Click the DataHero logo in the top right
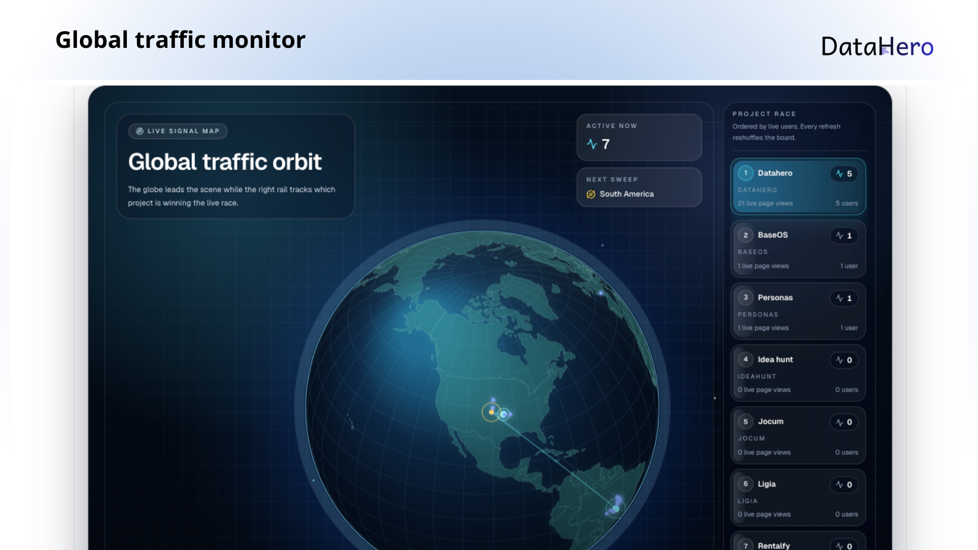 click(876, 47)
